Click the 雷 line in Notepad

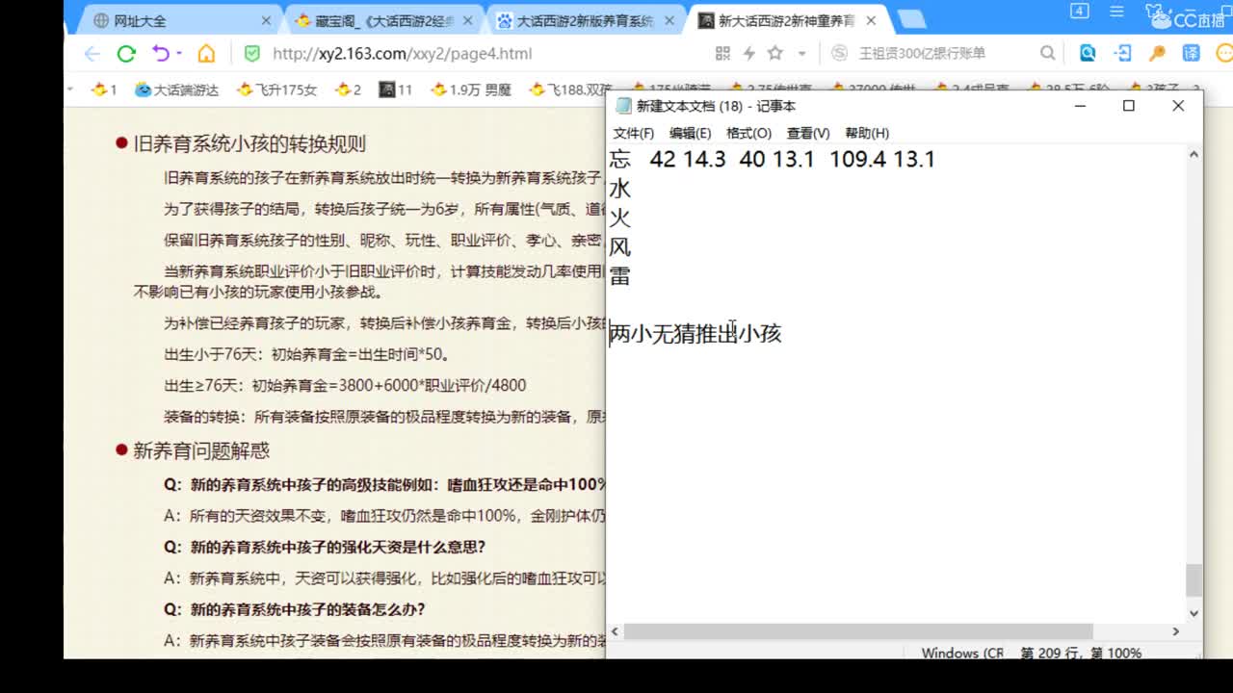pyautogui.click(x=619, y=277)
